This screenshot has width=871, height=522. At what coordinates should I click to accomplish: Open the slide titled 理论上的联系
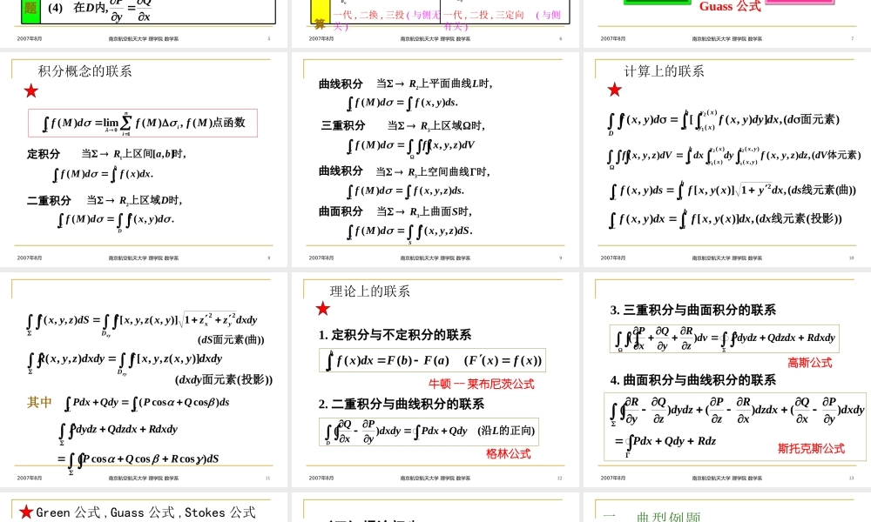click(x=435, y=379)
